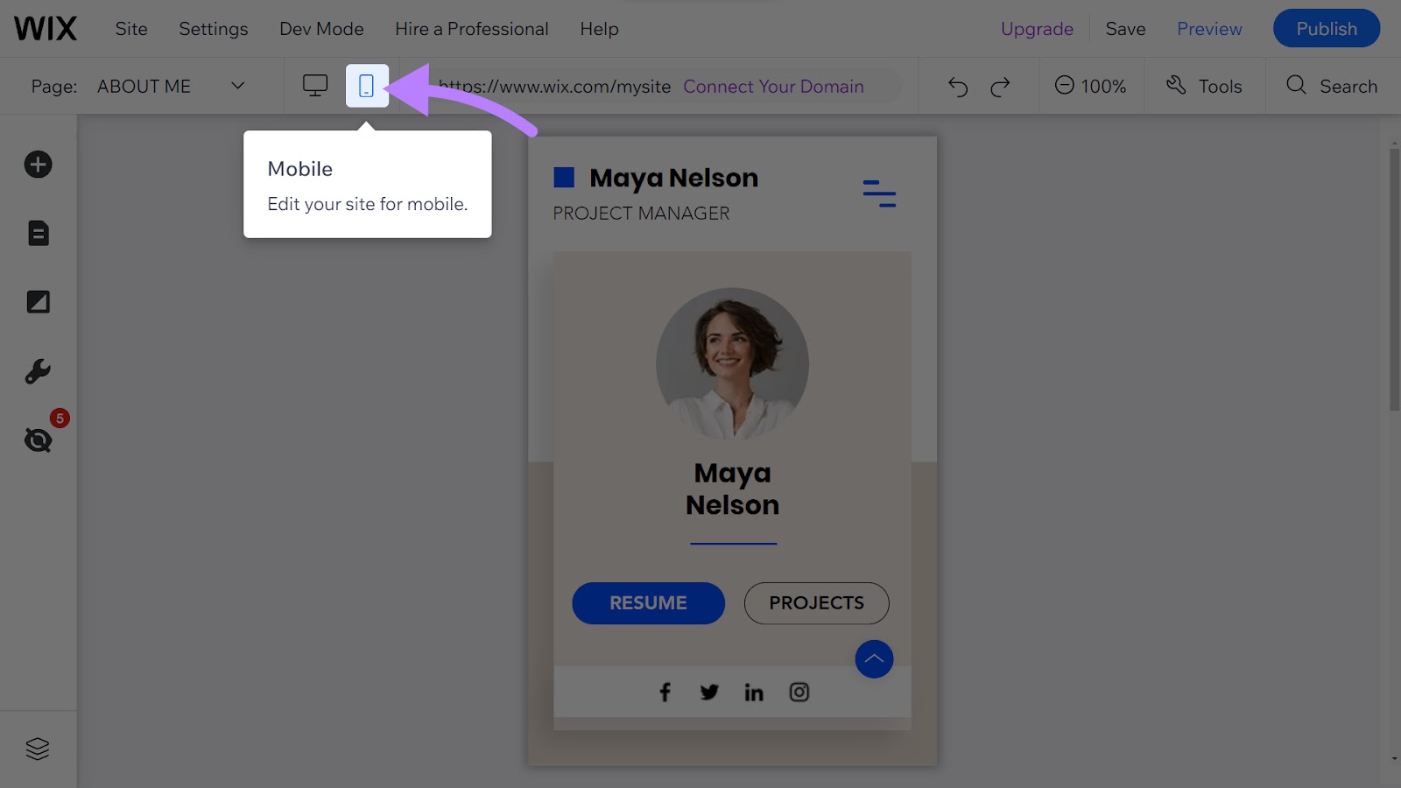This screenshot has height=788, width=1401.
Task: Click the Connect Your Domain link
Action: [x=773, y=86]
